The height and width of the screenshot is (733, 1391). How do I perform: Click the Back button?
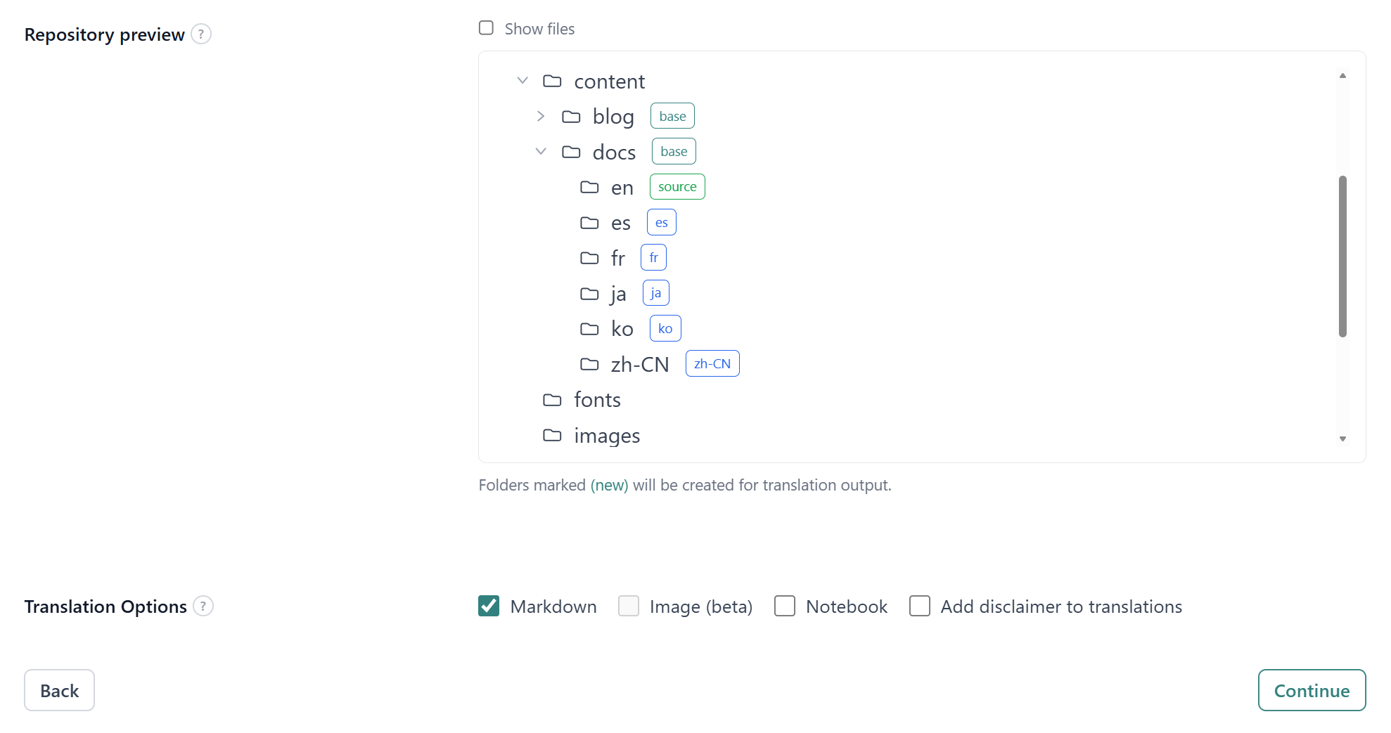click(x=59, y=690)
